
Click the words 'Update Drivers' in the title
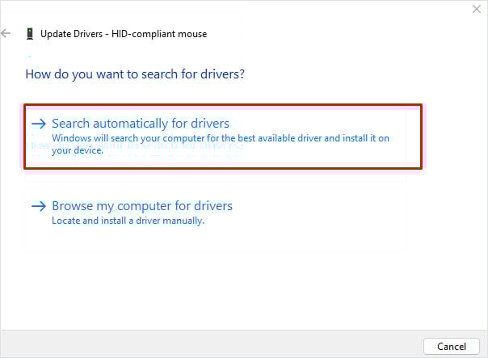pos(72,34)
